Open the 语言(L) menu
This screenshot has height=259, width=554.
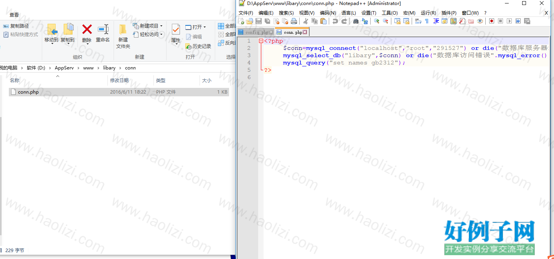tap(349, 13)
